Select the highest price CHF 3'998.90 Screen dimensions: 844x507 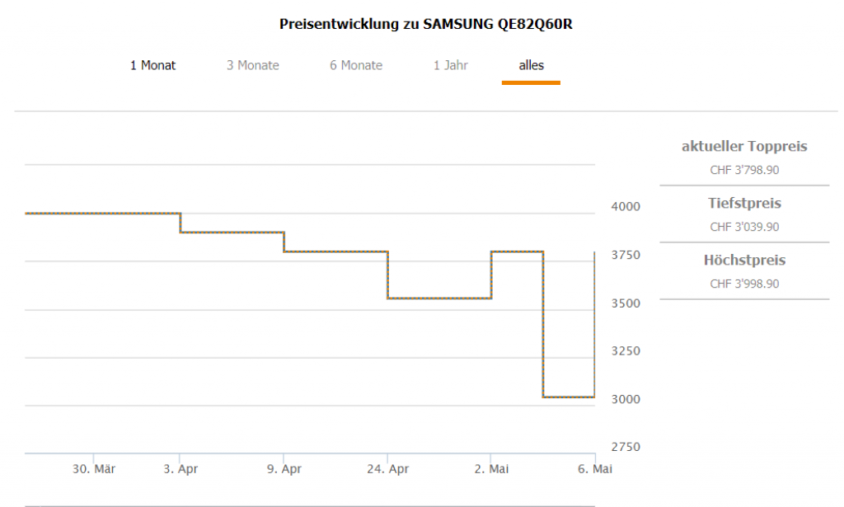pos(744,284)
